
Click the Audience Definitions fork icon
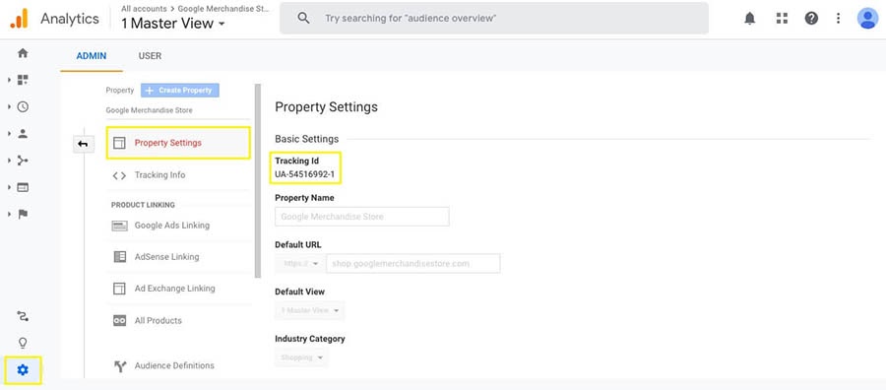(119, 366)
